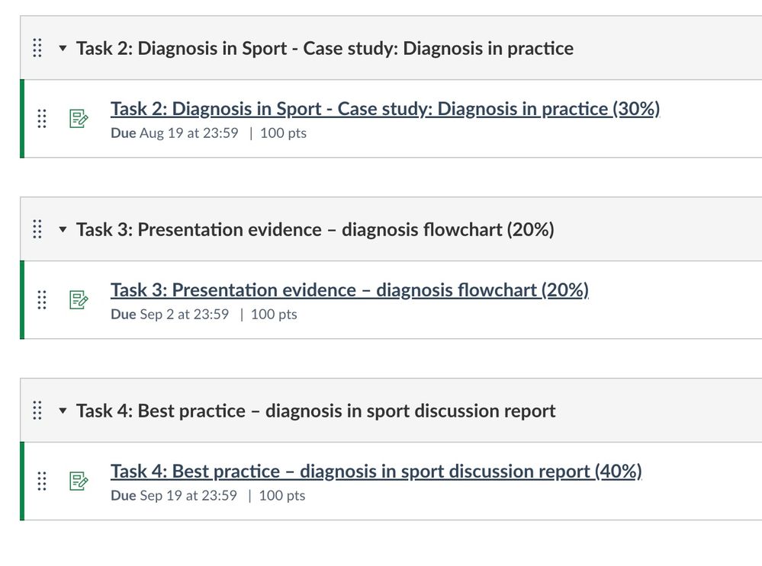762x566 pixels.
Task: Click the Sep 19 due date text
Action: (188, 495)
